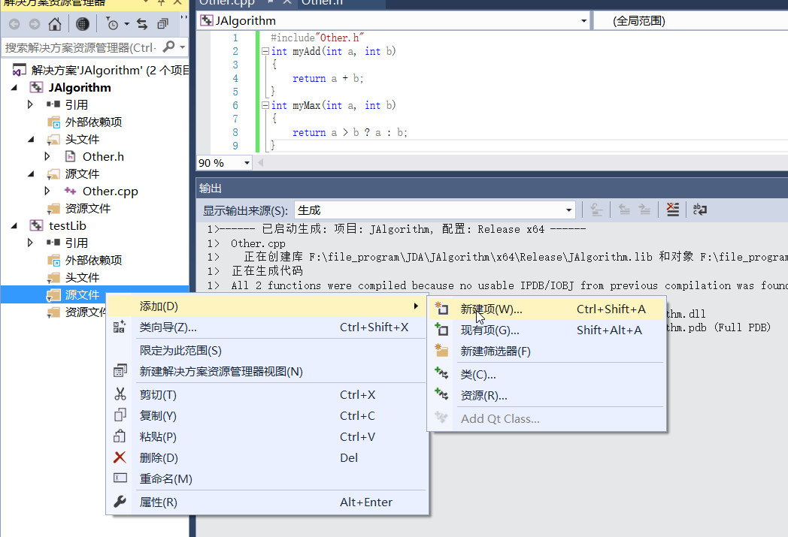Screen dimensions: 788x537
Task: Click the Clear All output icon
Action: (x=672, y=210)
